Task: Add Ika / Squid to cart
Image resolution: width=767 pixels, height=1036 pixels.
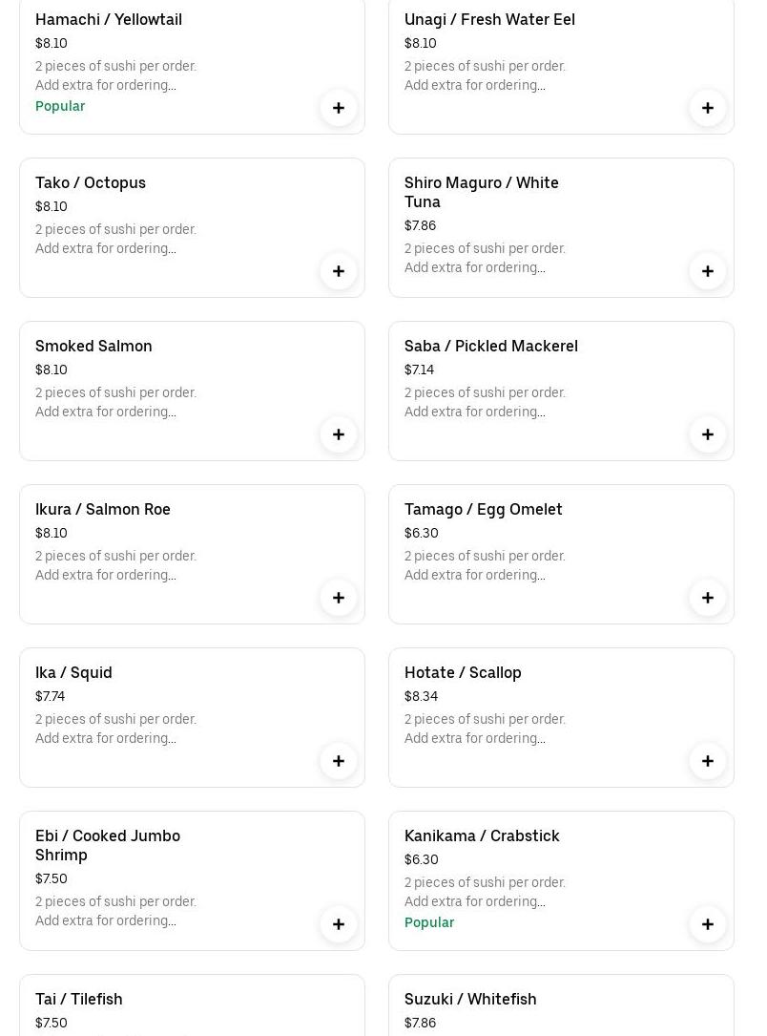Action: [338, 761]
